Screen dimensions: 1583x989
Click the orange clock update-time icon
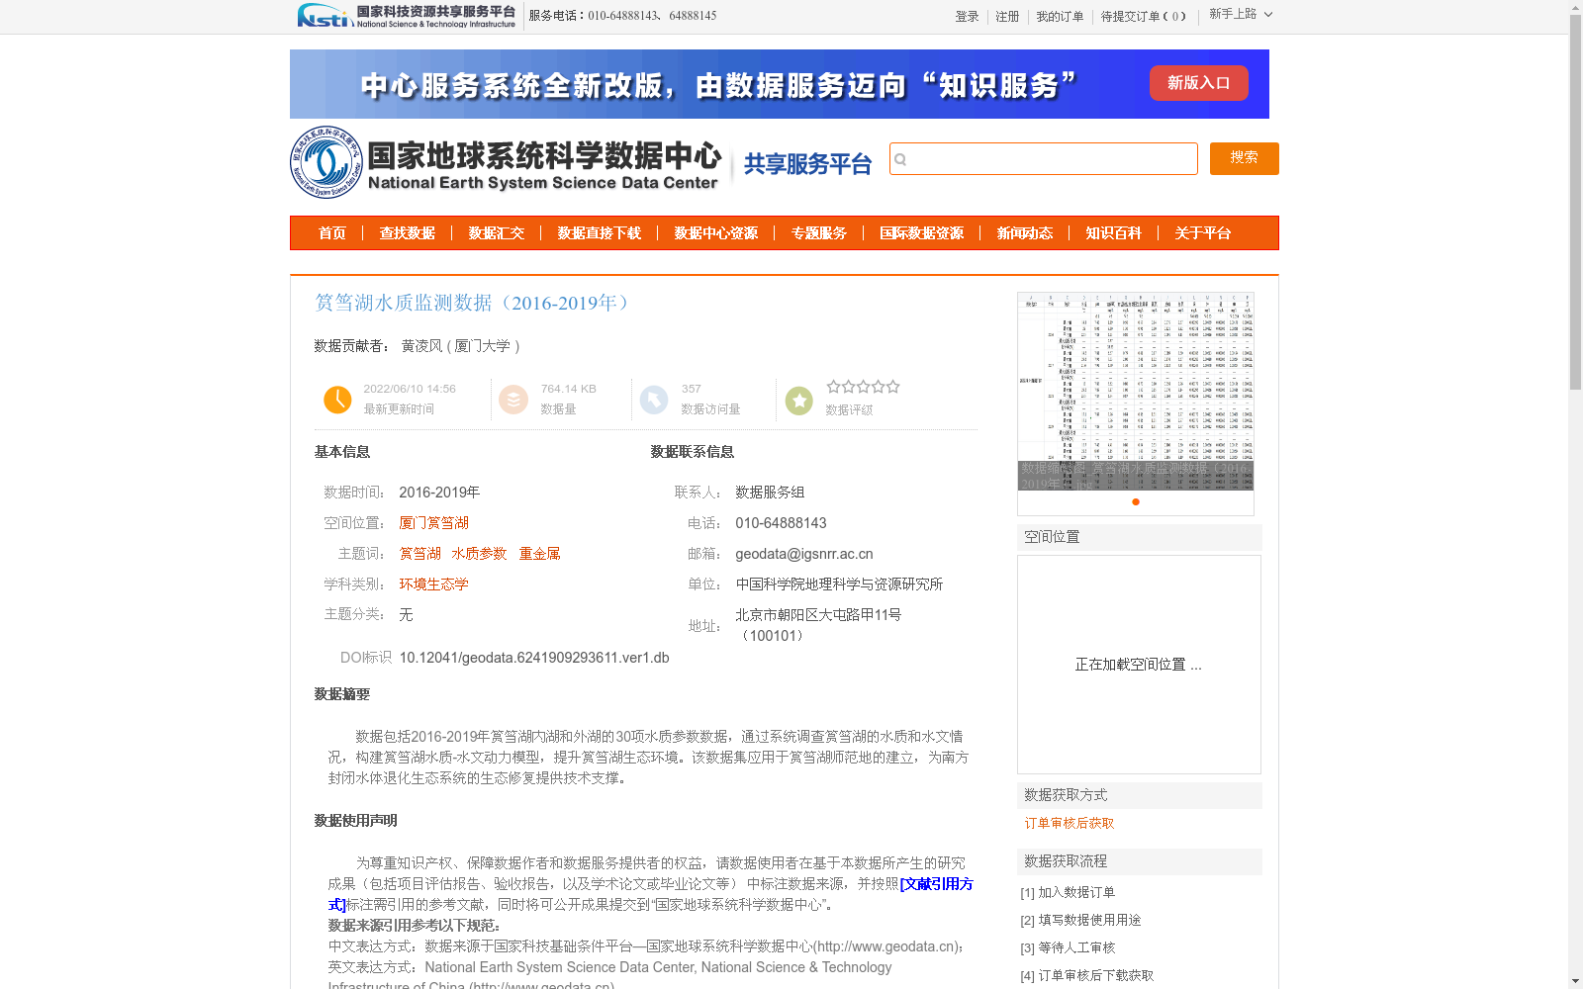[x=337, y=400]
